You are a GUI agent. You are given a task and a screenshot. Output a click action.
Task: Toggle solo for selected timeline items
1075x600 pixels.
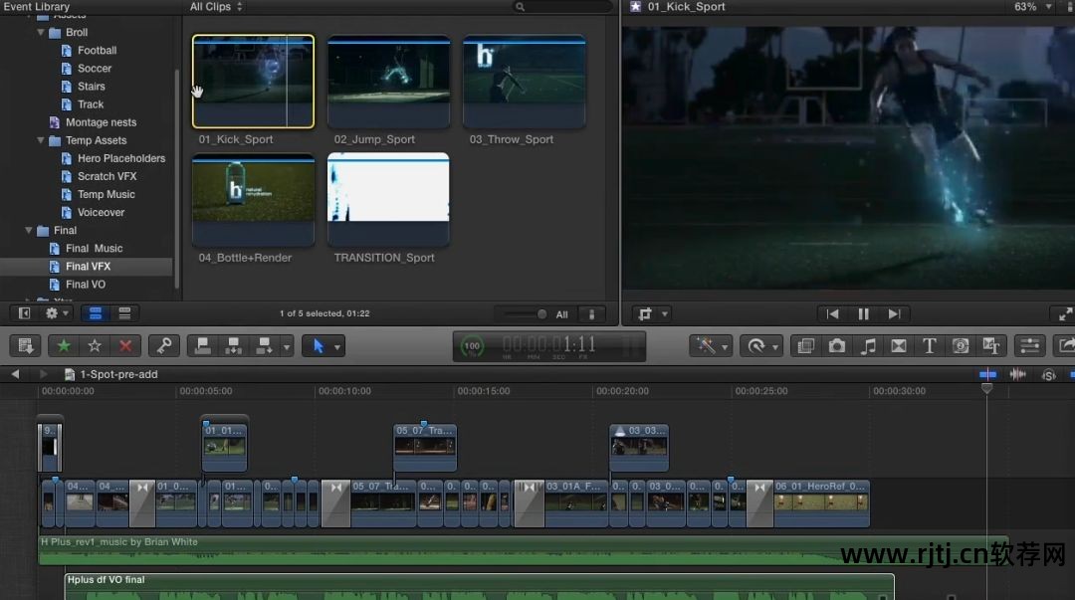click(1048, 374)
